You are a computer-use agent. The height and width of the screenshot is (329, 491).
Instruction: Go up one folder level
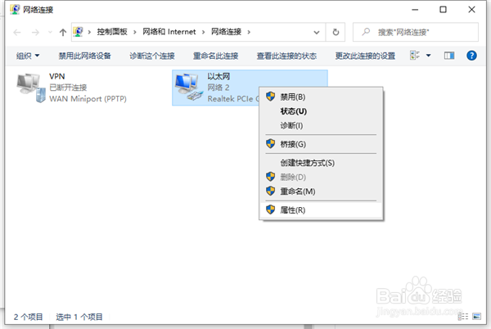click(x=63, y=32)
